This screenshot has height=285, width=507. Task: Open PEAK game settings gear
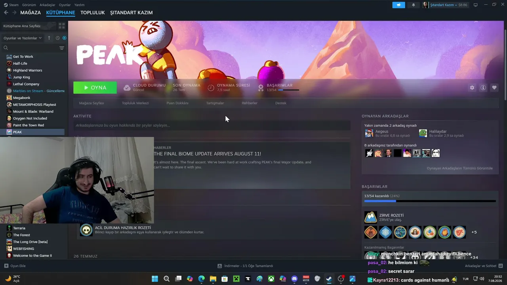tap(472, 87)
